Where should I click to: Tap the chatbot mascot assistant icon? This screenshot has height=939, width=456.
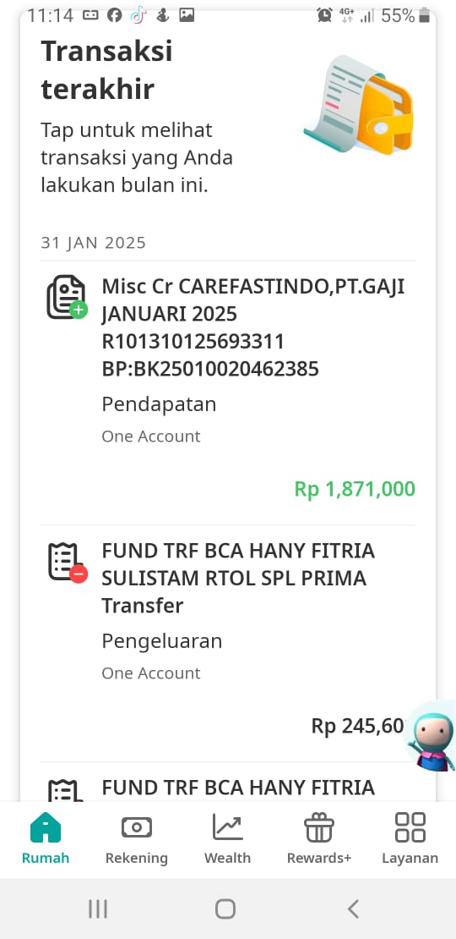(431, 736)
